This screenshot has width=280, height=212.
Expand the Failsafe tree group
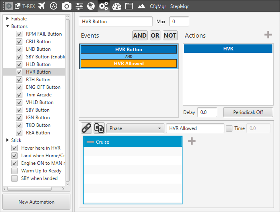[8, 18]
